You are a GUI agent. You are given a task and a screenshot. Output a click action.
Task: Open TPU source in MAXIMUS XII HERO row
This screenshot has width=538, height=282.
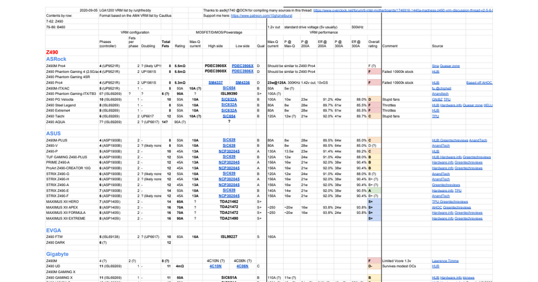pos(435,202)
